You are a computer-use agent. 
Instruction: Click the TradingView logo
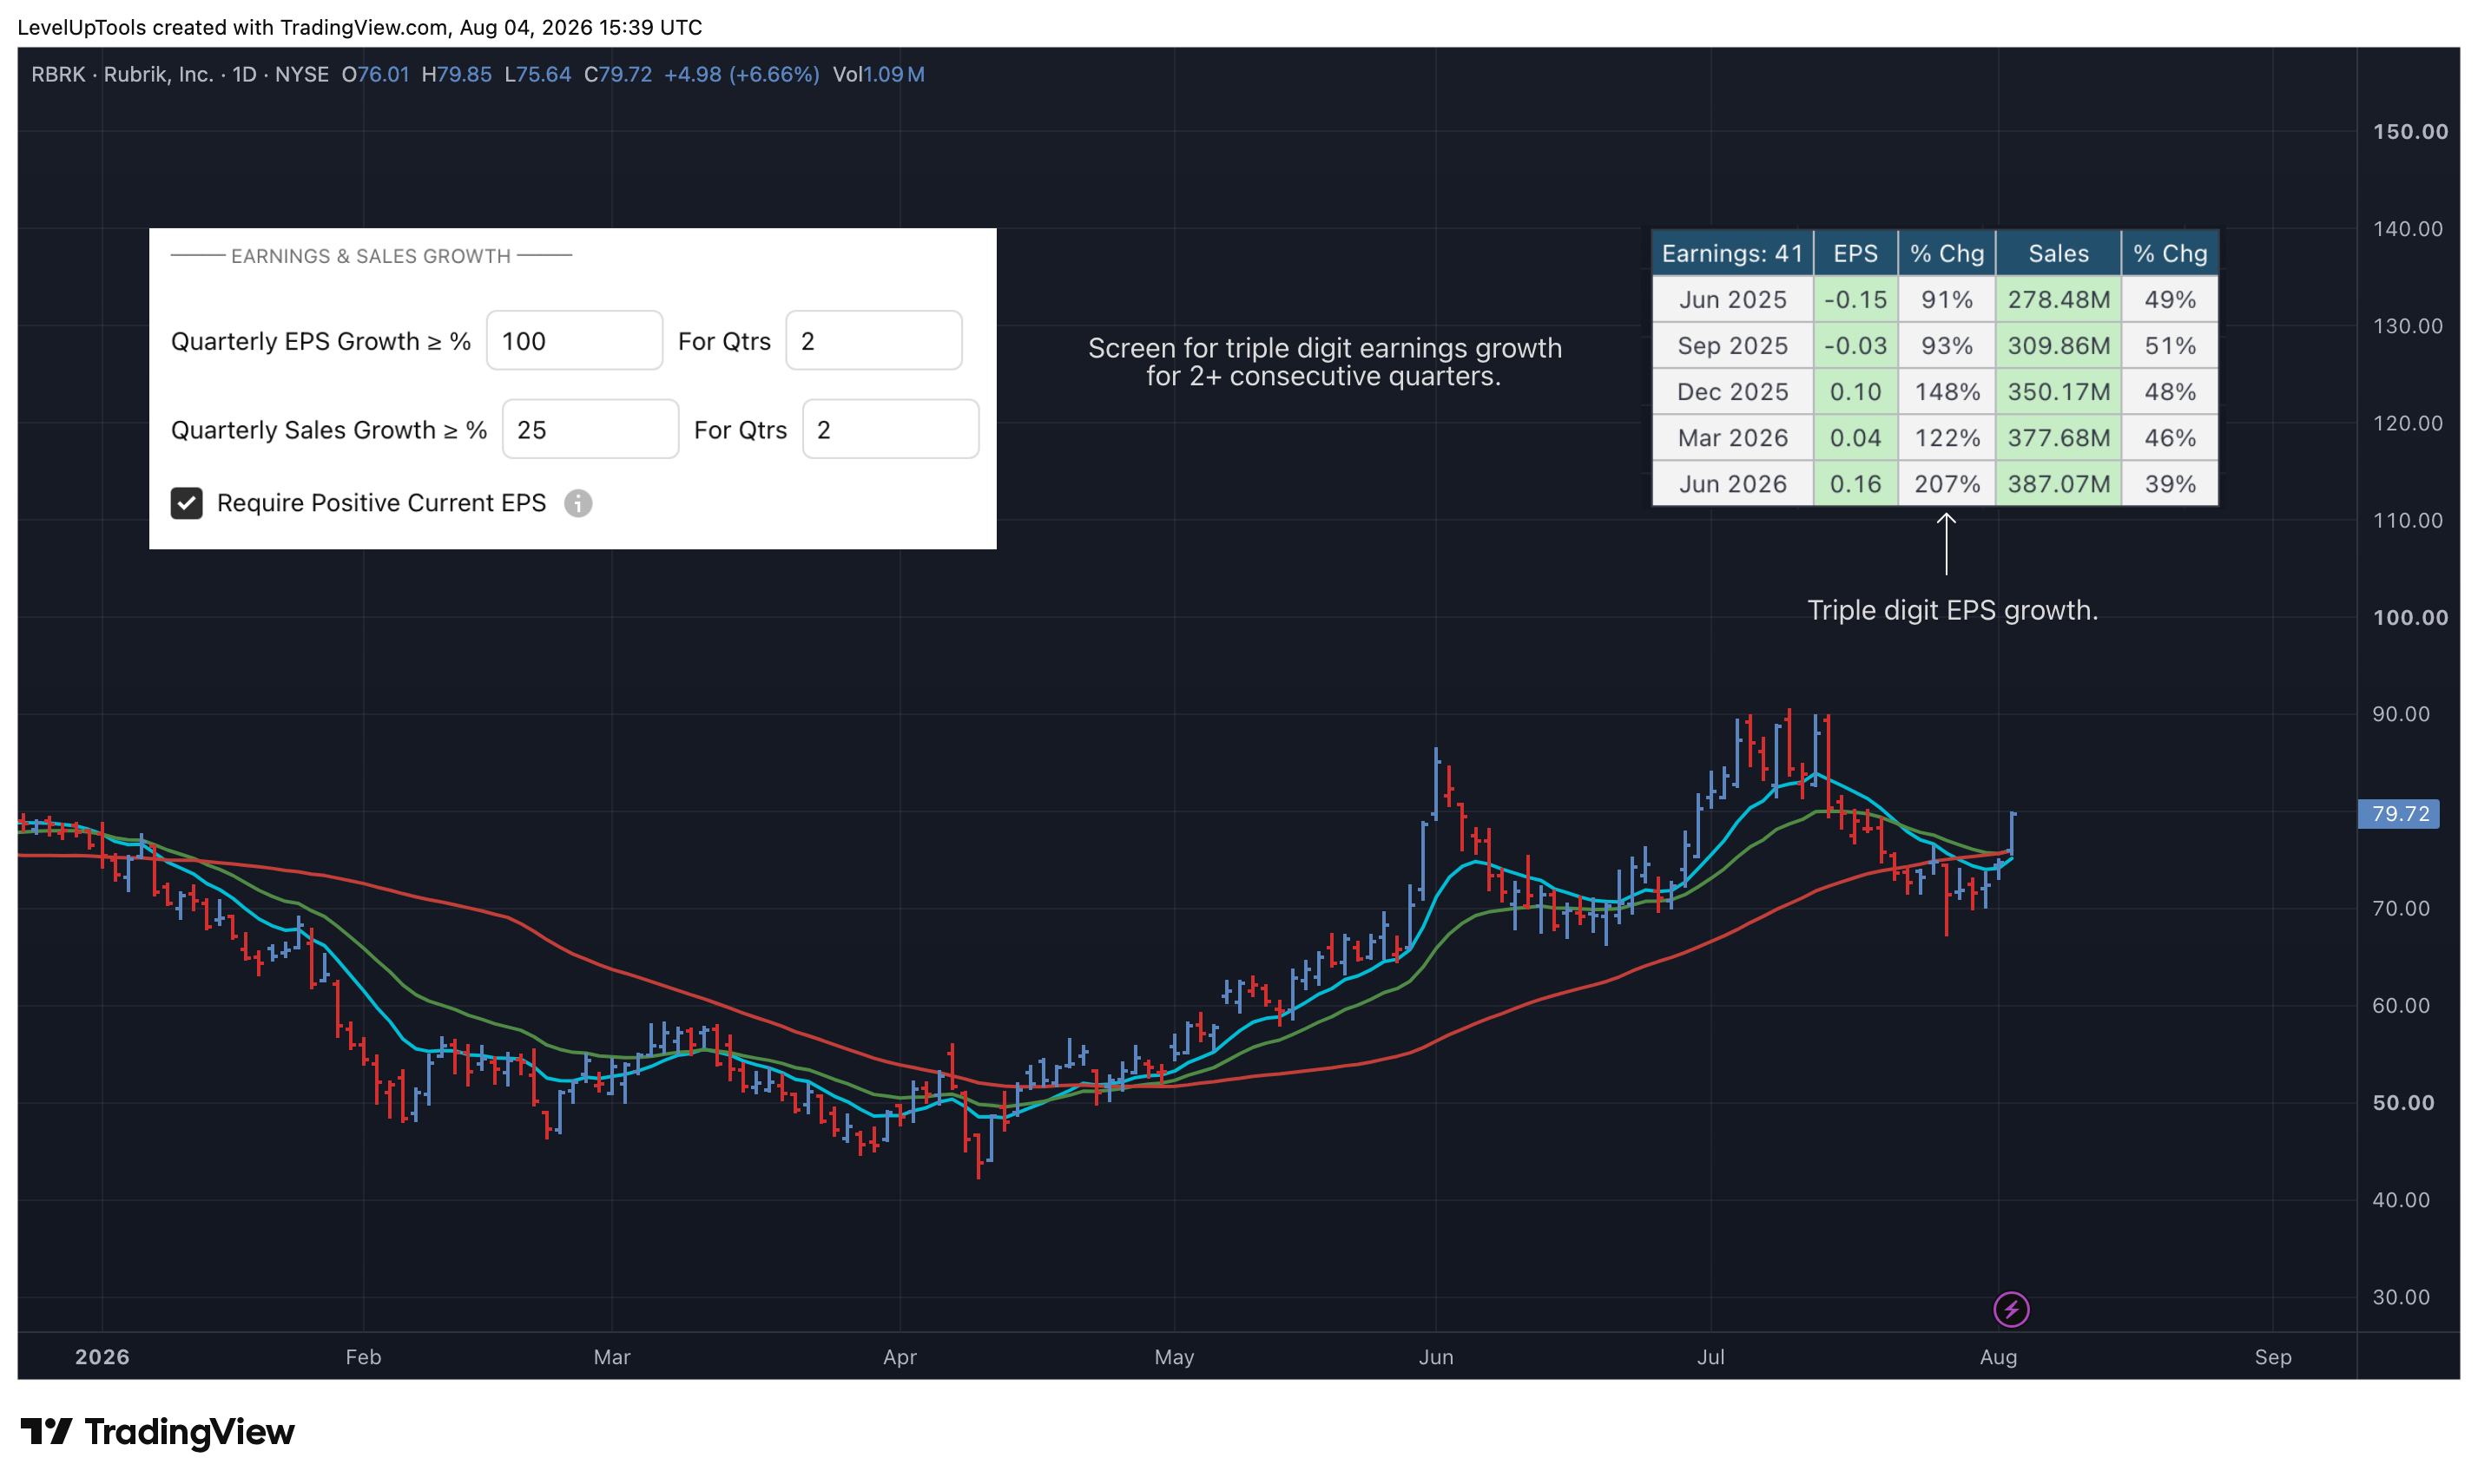pyautogui.click(x=157, y=1432)
